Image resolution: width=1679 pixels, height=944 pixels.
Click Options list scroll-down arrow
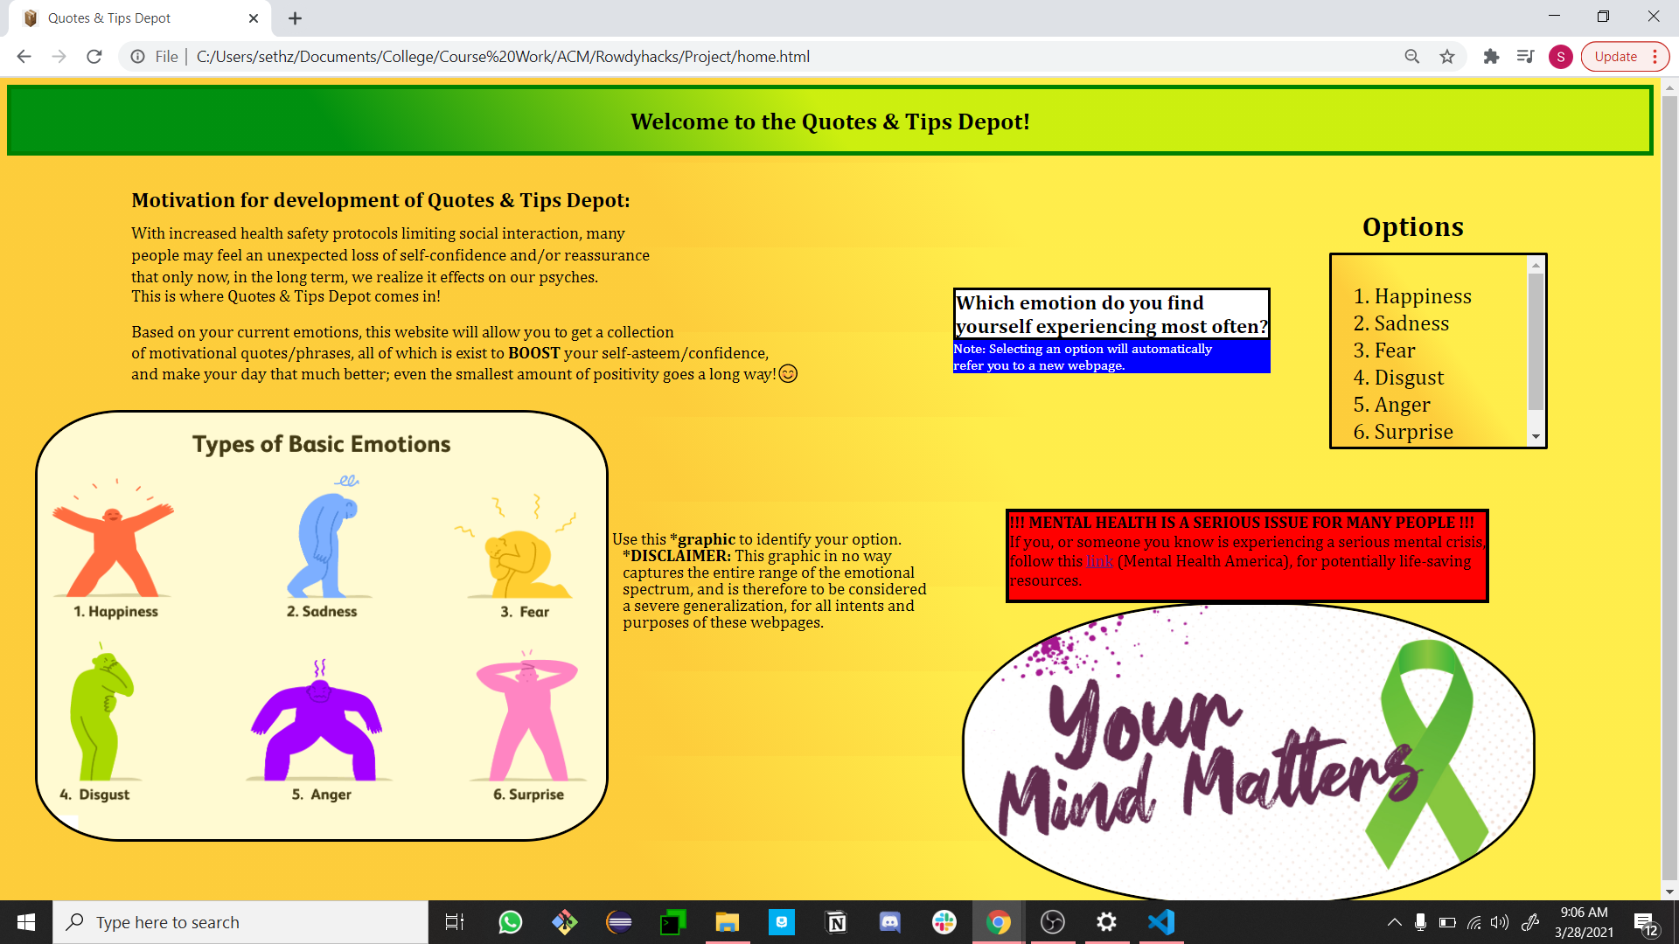(x=1536, y=437)
